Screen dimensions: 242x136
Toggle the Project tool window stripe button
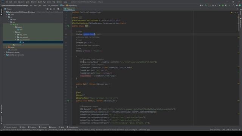point(2,12)
